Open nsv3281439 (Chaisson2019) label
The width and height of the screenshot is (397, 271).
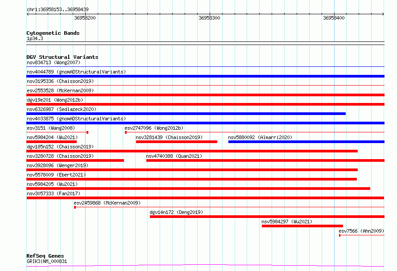pyautogui.click(x=169, y=137)
